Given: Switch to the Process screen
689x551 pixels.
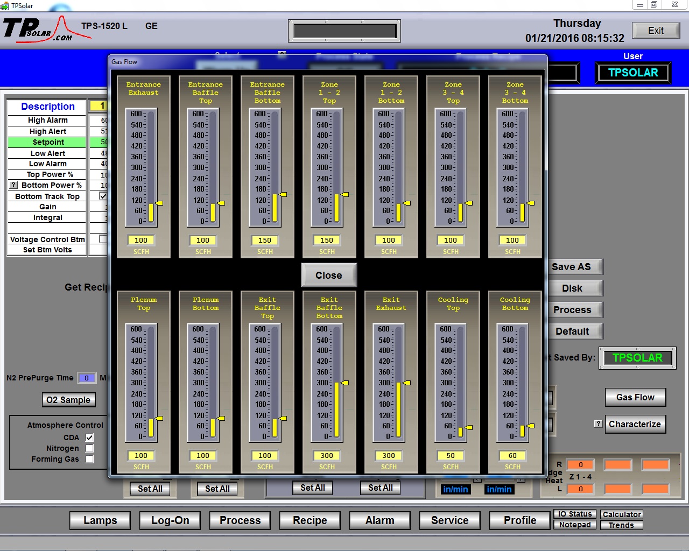Looking at the screenshot, I should tap(240, 520).
